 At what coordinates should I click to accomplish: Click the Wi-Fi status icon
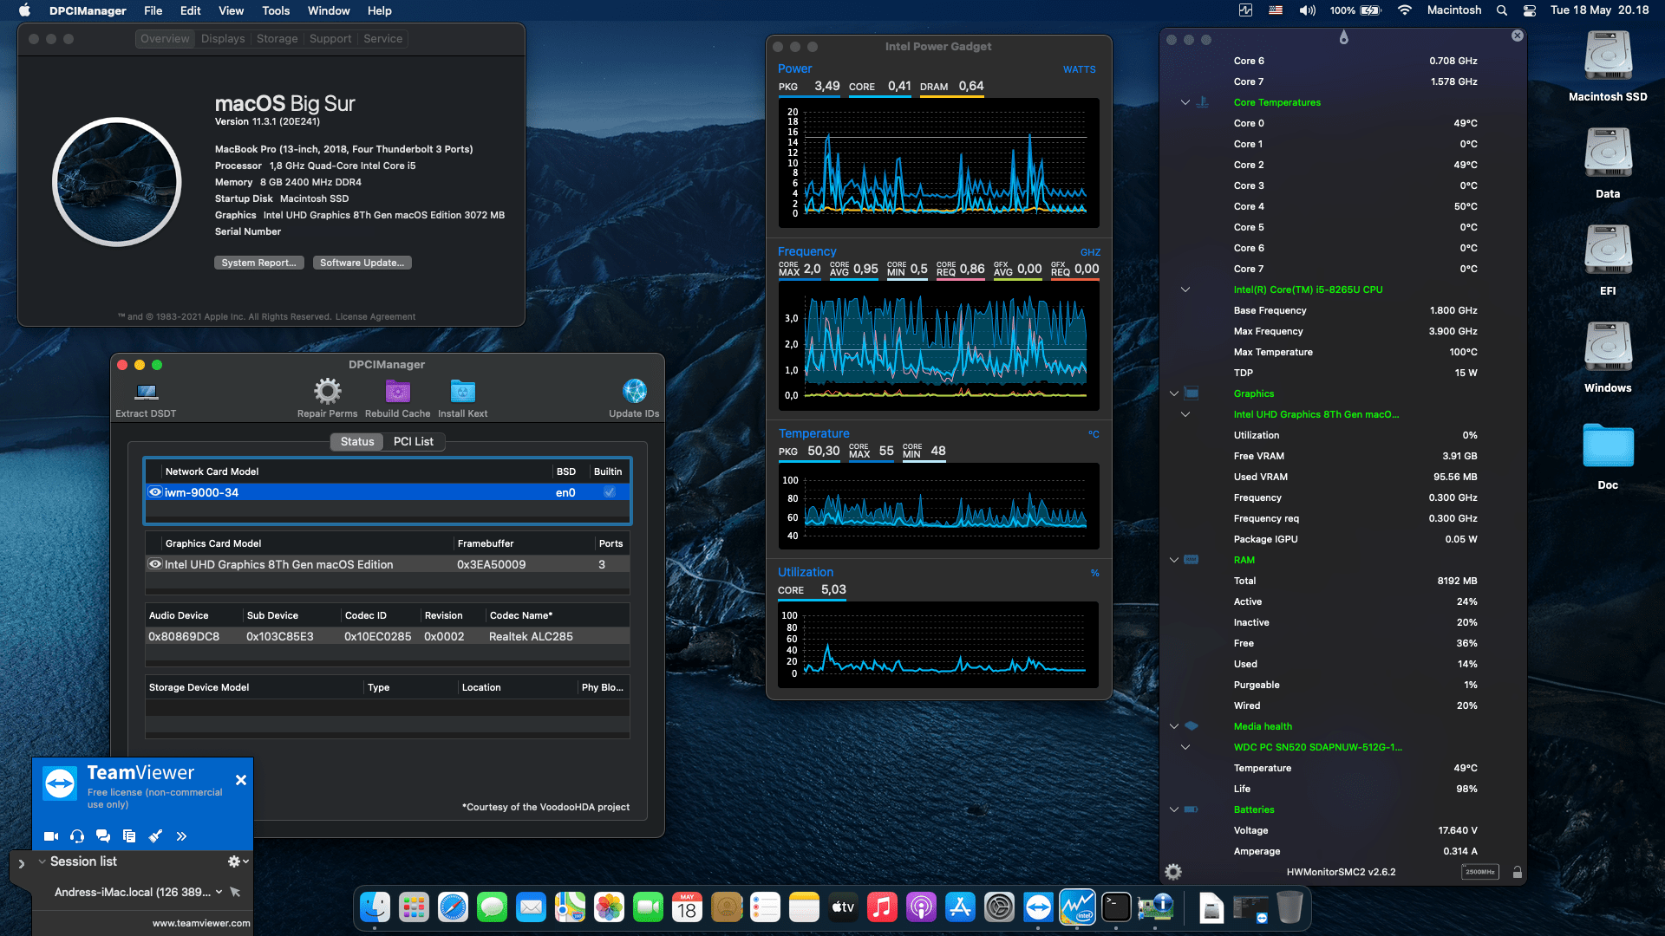(1404, 10)
